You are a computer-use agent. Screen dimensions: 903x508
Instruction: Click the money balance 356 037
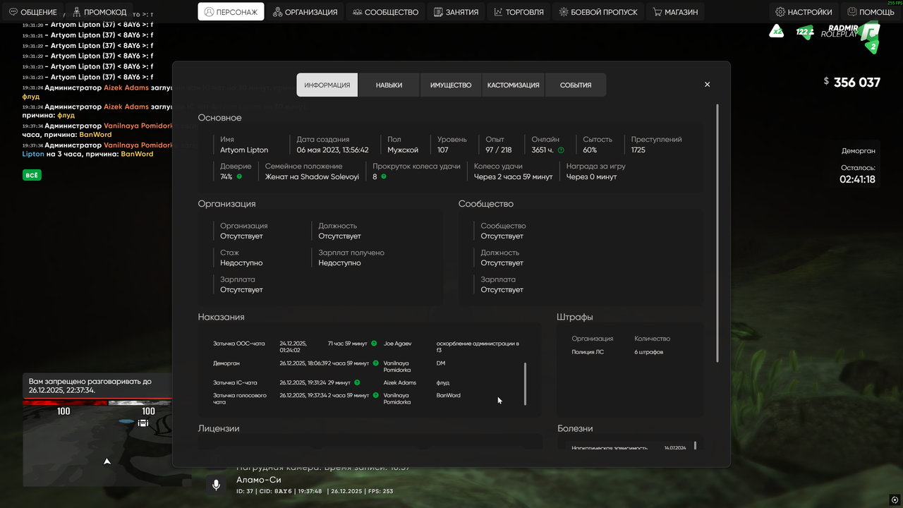pyautogui.click(x=857, y=83)
